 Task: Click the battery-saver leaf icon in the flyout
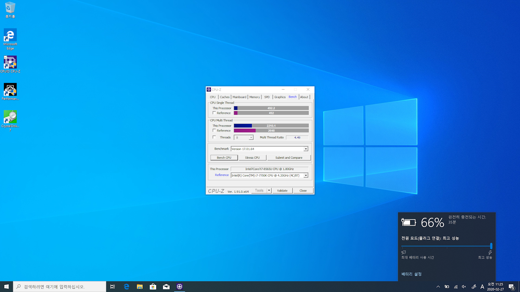(404, 252)
